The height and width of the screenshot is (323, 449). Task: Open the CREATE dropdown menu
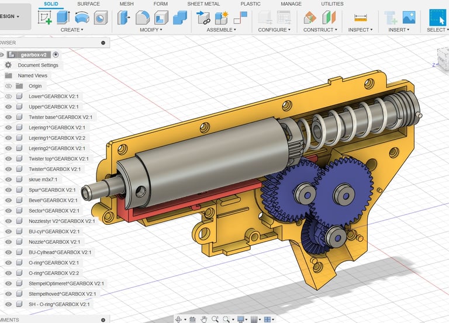(x=72, y=30)
